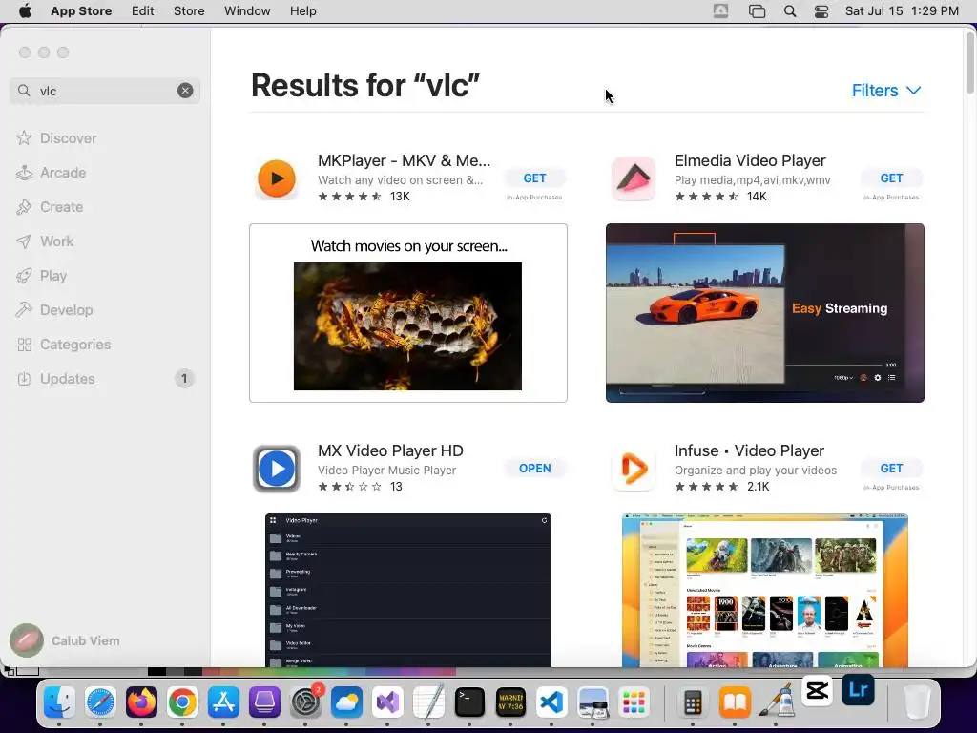This screenshot has width=977, height=733.
Task: Click App Store icon in Dock
Action: (223, 703)
